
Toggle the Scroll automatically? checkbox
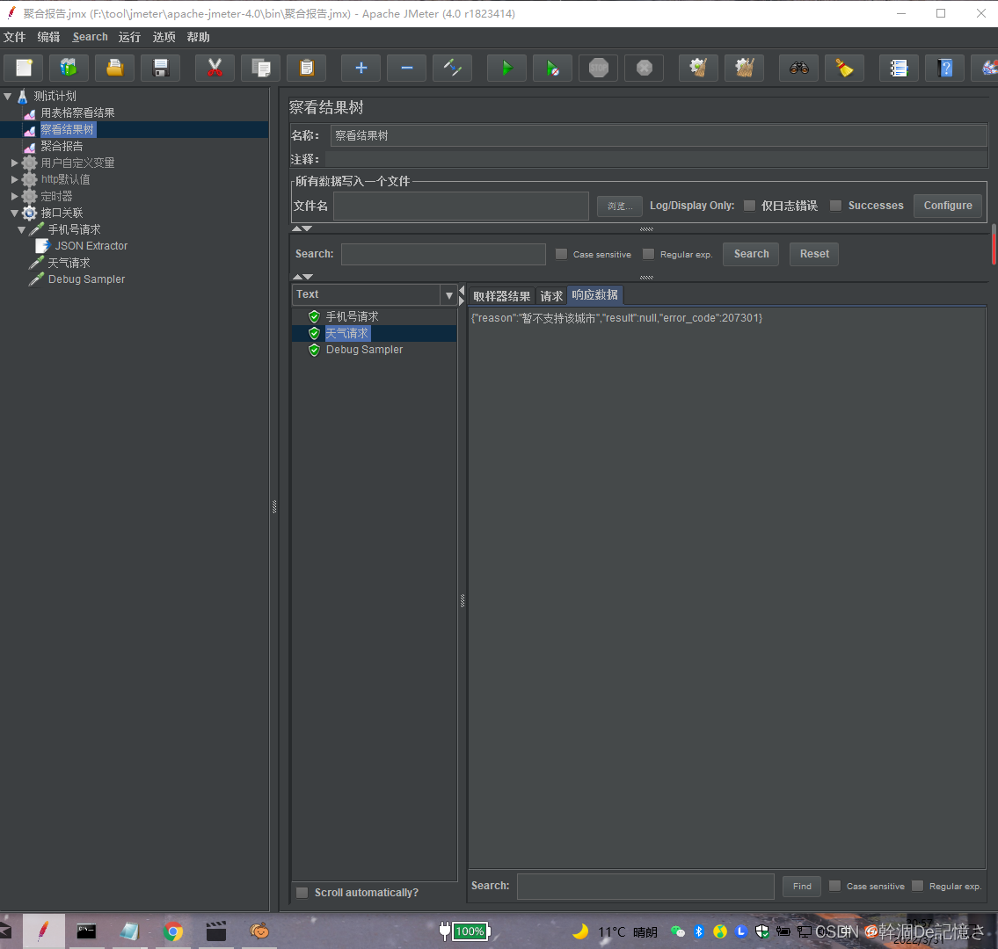click(302, 893)
